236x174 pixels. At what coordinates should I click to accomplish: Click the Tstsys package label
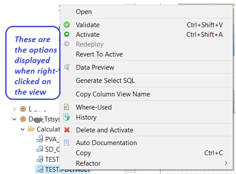click(44, 119)
